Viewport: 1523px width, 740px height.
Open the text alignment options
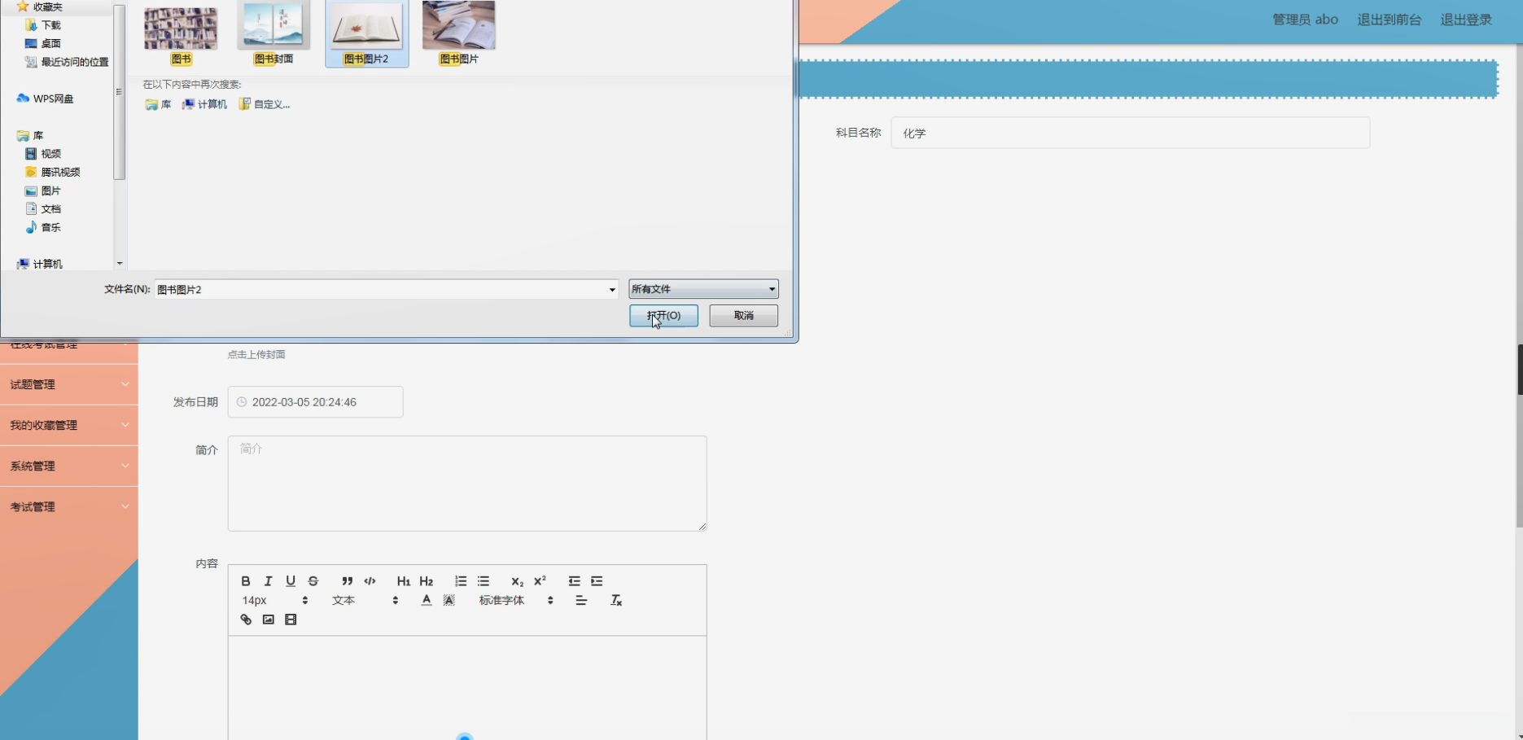click(x=581, y=601)
